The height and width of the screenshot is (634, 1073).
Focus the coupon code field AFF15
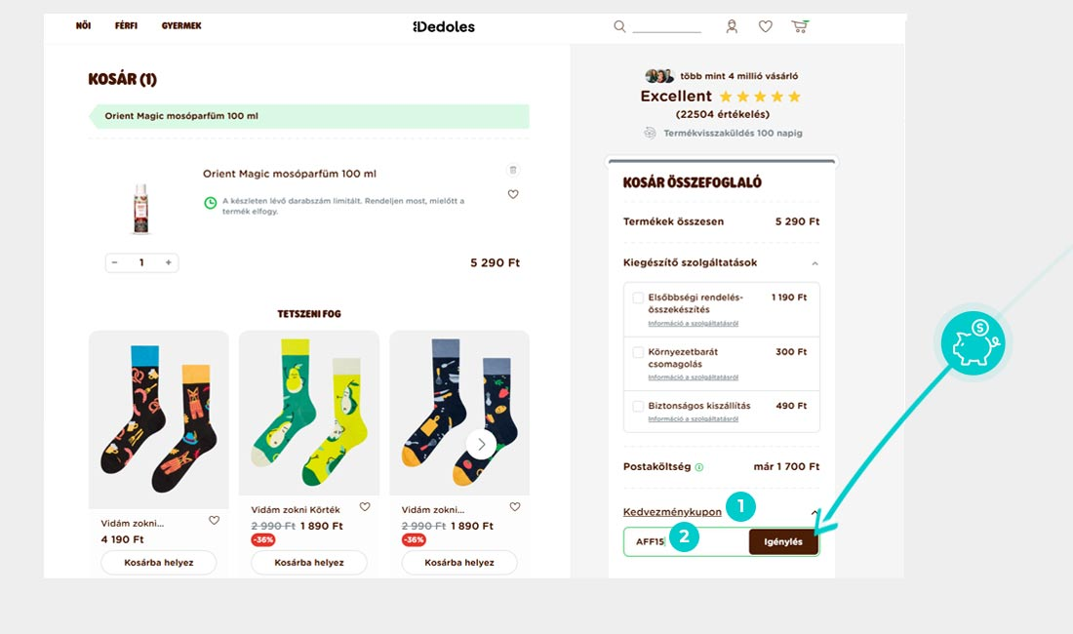click(x=687, y=541)
